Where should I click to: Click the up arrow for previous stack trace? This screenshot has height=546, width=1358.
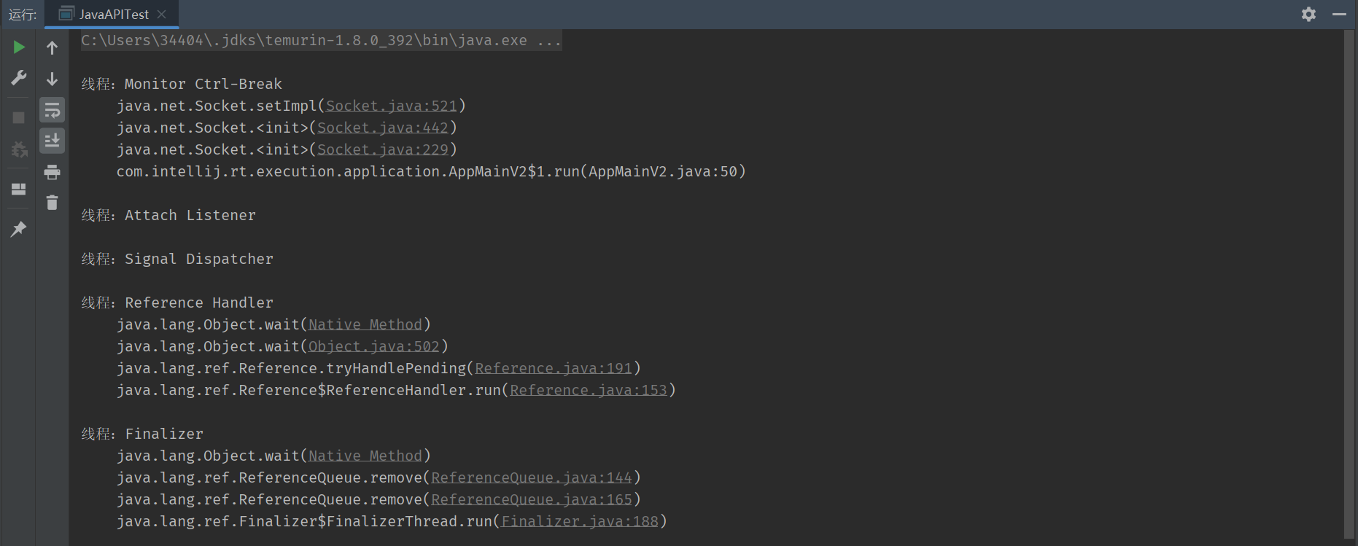[x=52, y=47]
